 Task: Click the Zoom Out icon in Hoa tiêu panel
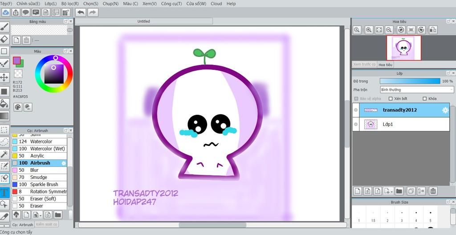click(389, 30)
